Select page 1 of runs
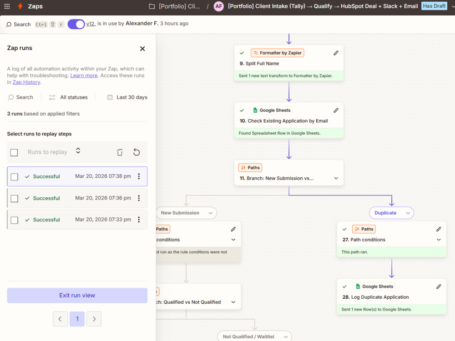 pyautogui.click(x=77, y=319)
